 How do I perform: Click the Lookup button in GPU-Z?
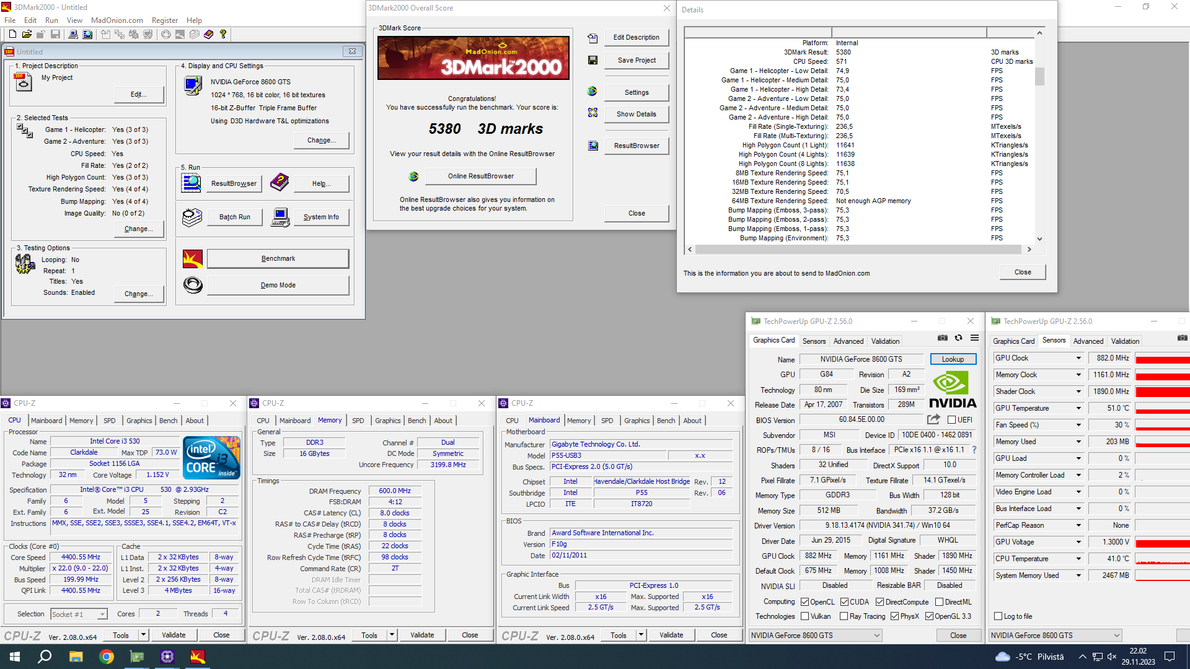coord(953,359)
